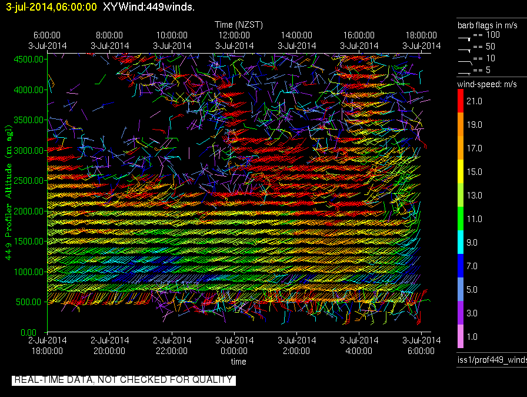Click the barb flag icon for 10
The width and height of the screenshot is (527, 397).
(x=465, y=62)
